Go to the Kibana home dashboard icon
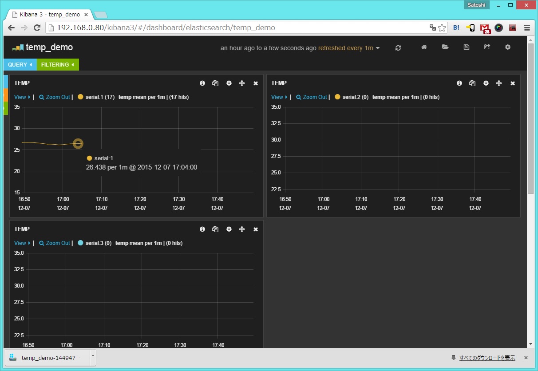538x371 pixels. pos(424,47)
